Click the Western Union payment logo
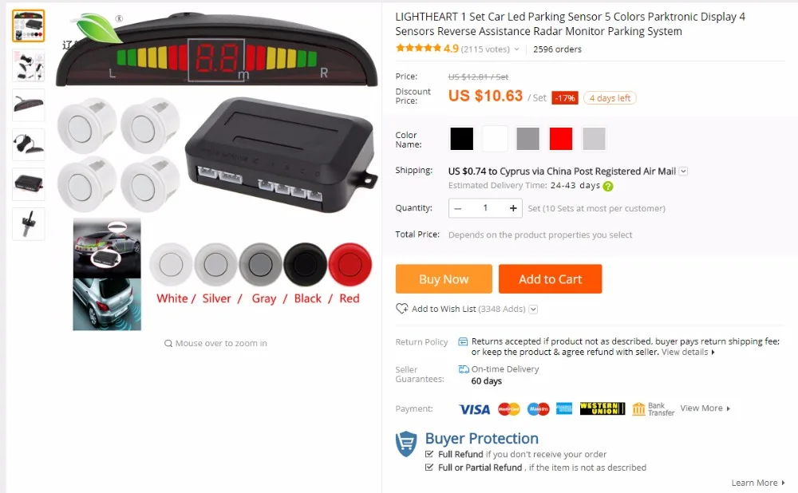This screenshot has height=493, width=798. coord(602,408)
